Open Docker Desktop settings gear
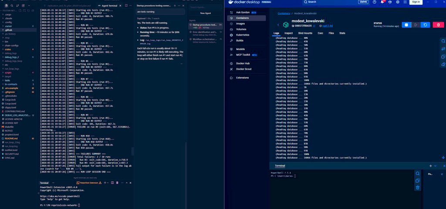Screen dimensions: 446x209 click(398, 2)
